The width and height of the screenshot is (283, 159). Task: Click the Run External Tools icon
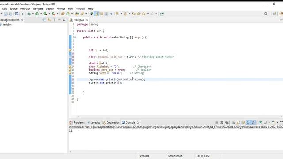pyautogui.click(x=54, y=14)
